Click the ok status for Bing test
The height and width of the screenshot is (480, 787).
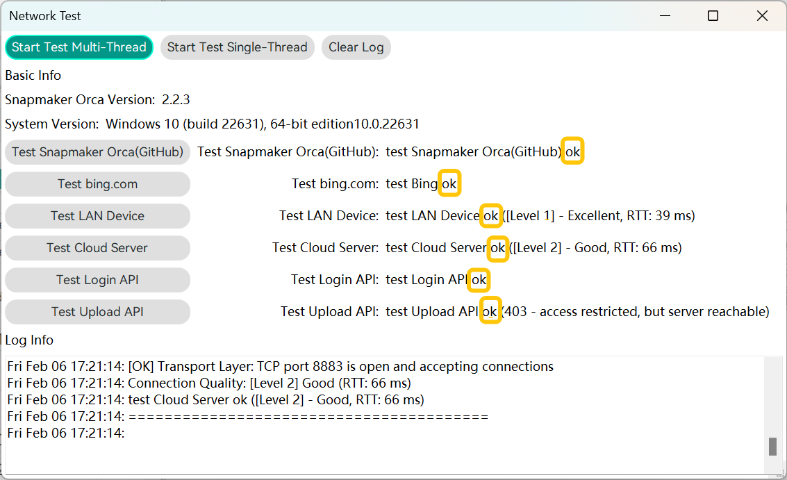[449, 184]
